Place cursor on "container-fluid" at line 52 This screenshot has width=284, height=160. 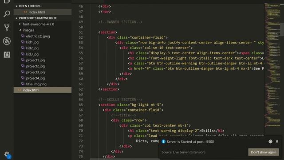tap(148, 37)
